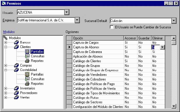
Task: Click the grid vertical scrollbar thumb
Action: coord(174,43)
